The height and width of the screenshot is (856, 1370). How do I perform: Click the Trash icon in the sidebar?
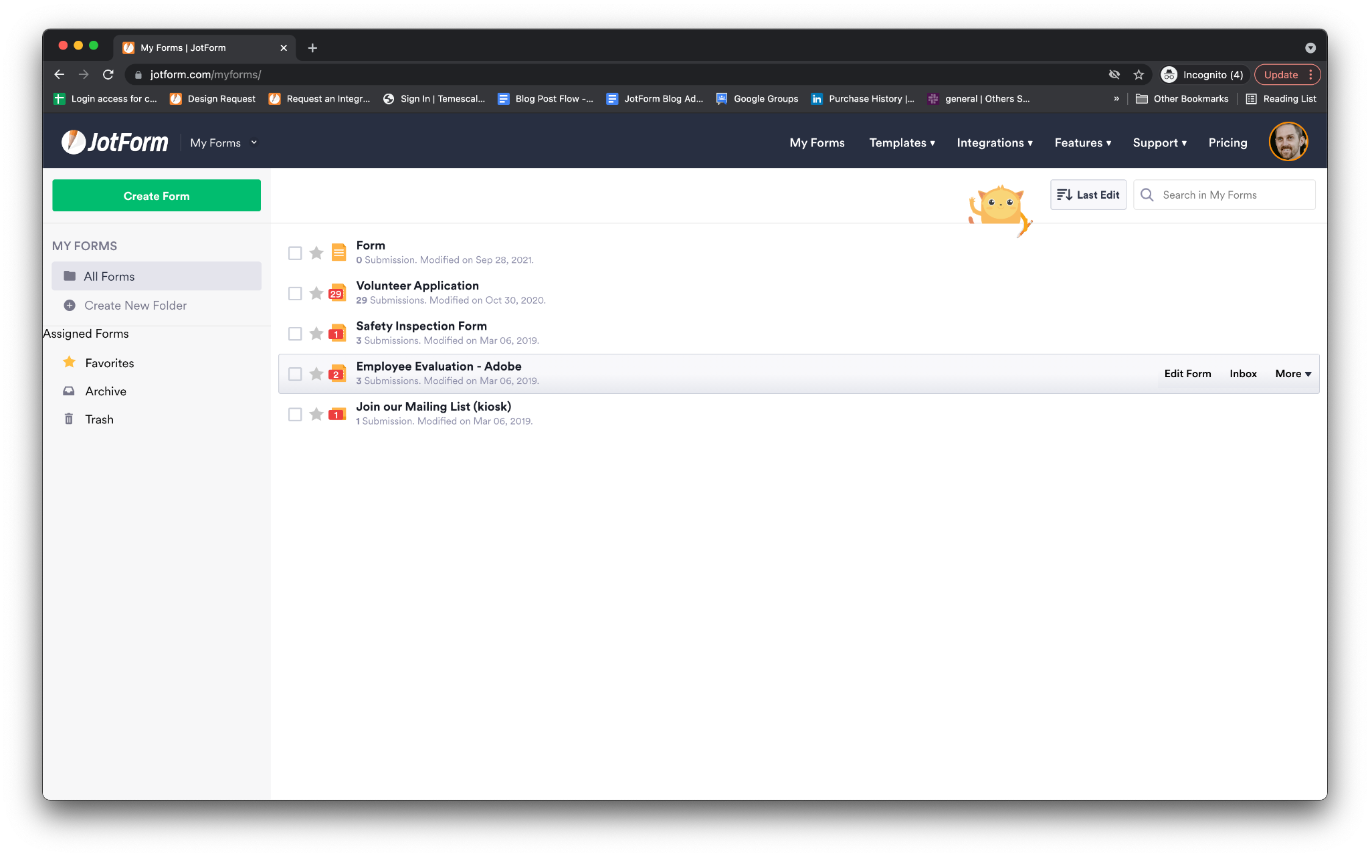(69, 419)
